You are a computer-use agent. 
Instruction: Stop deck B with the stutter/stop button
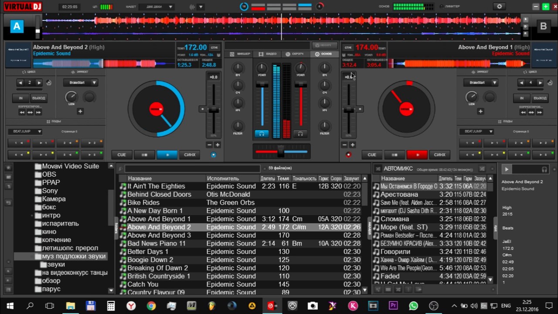coord(395,154)
